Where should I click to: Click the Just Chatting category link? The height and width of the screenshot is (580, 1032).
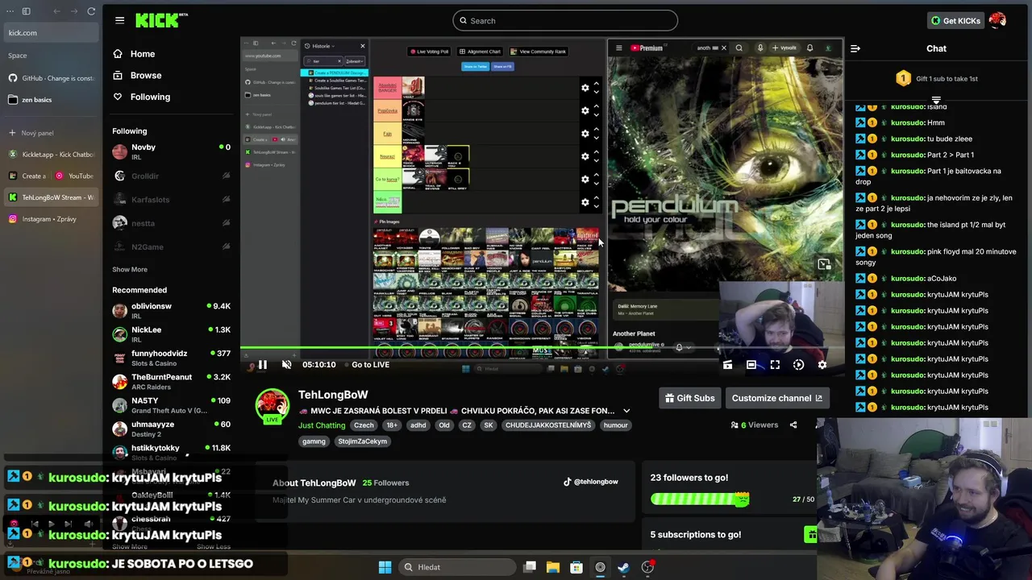pos(322,425)
